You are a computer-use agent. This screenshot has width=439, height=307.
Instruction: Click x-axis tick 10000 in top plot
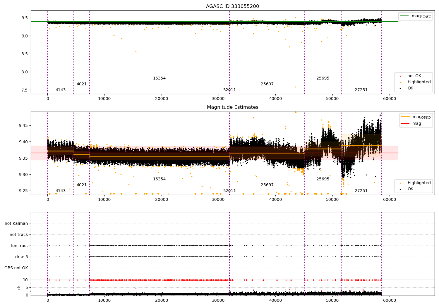pos(104,99)
